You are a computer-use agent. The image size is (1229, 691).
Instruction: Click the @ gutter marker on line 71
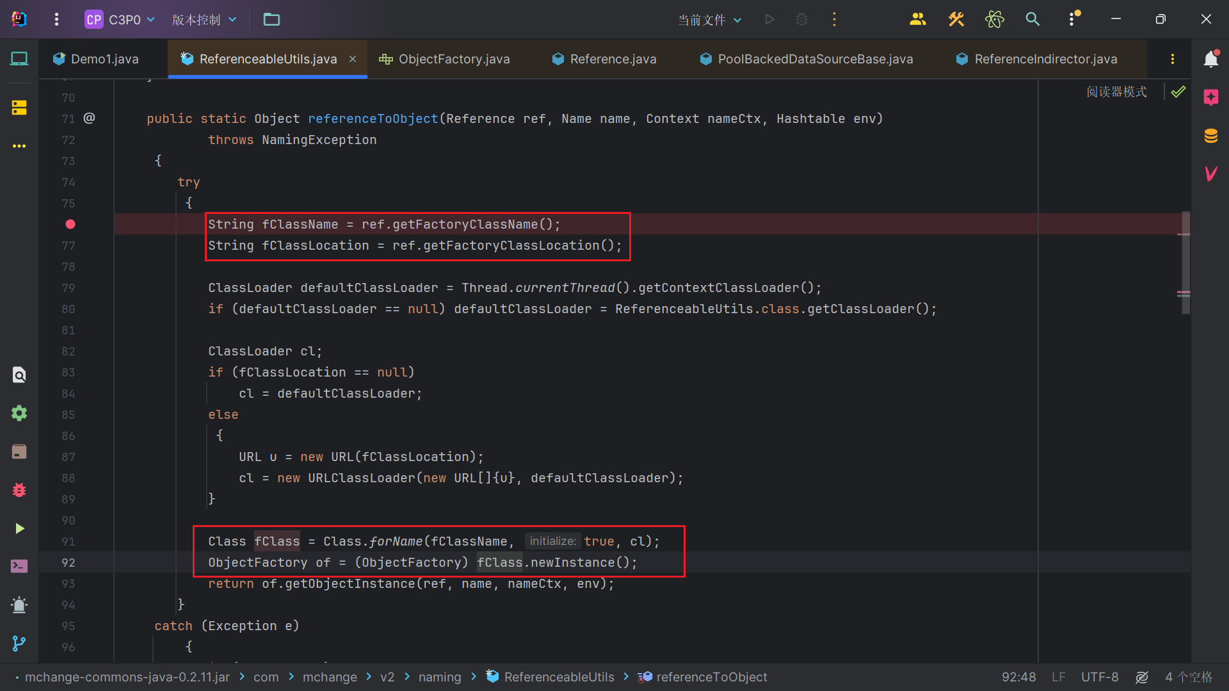(x=90, y=118)
